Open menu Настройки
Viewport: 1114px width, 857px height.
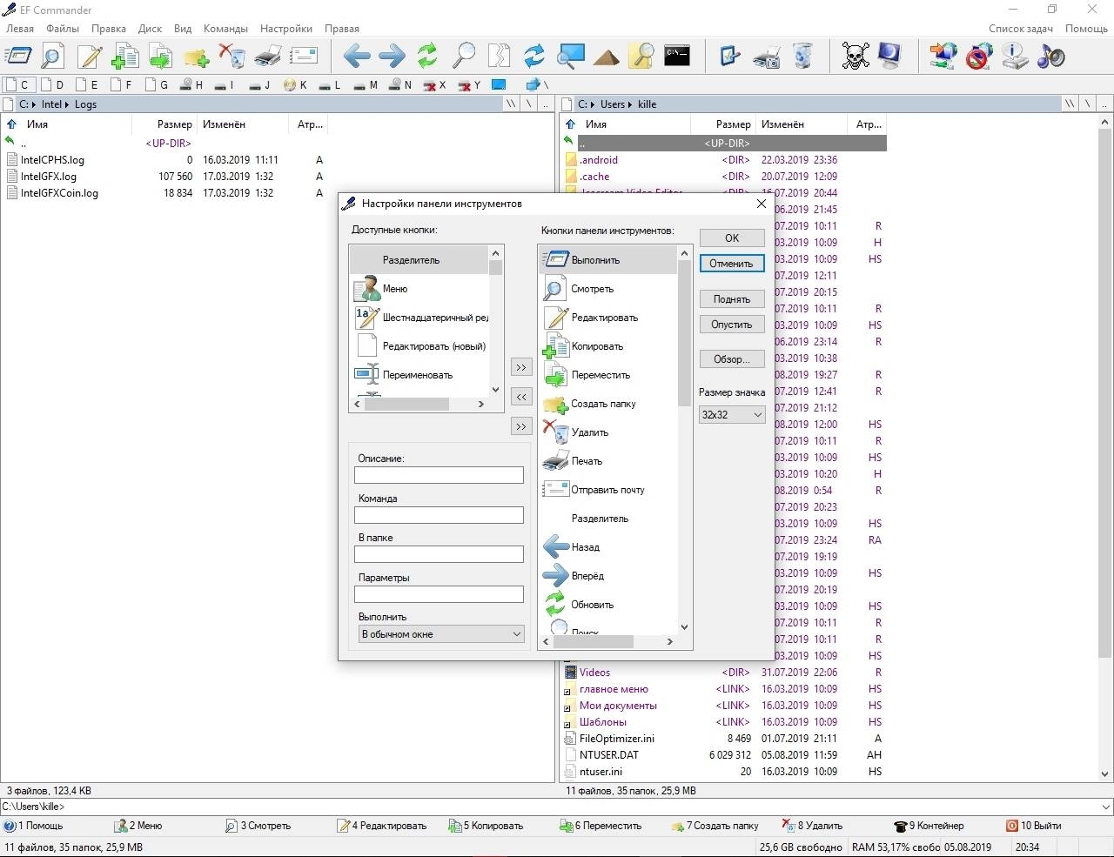tap(286, 29)
